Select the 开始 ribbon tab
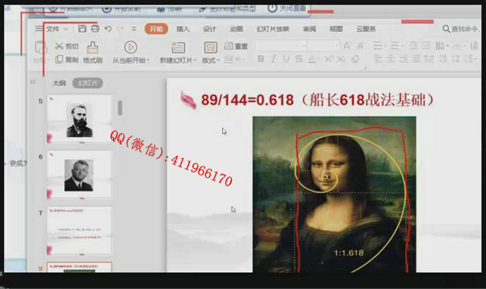 (156, 28)
